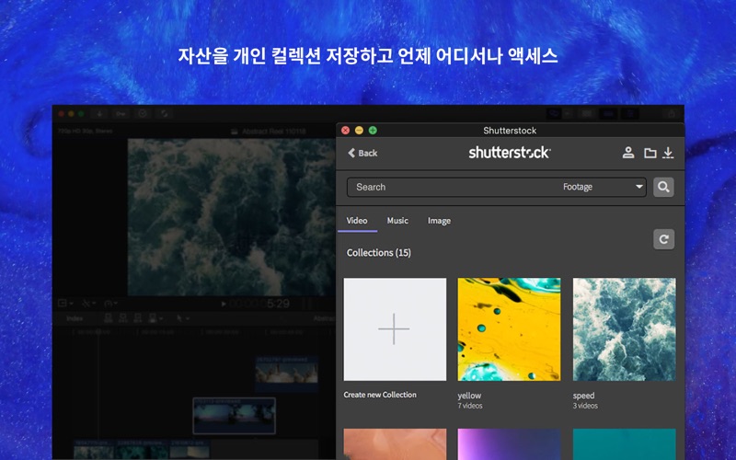
Task: Open the speed collection thumbnail
Action: click(625, 329)
